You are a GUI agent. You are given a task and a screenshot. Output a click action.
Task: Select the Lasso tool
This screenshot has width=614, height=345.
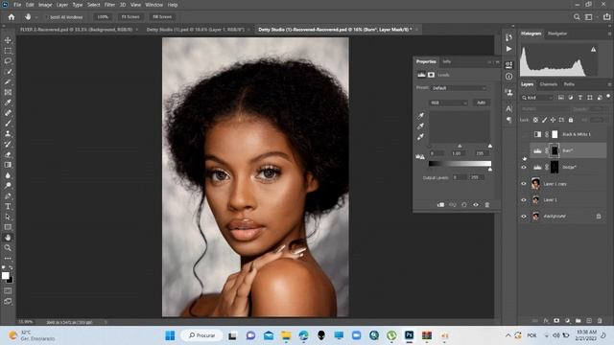point(8,61)
